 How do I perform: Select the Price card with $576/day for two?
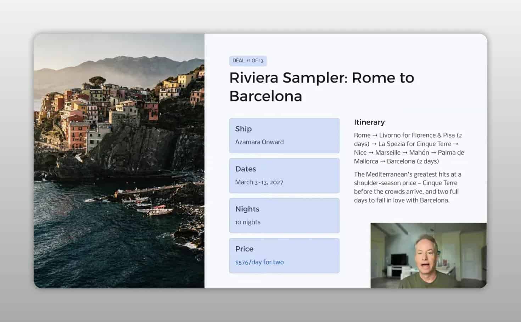[x=284, y=255]
